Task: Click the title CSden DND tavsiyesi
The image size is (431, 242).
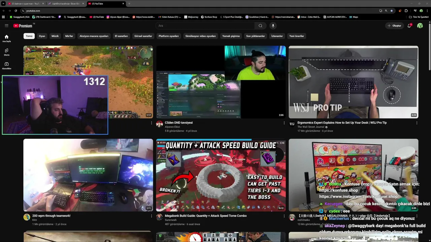Action: pyautogui.click(x=179, y=123)
